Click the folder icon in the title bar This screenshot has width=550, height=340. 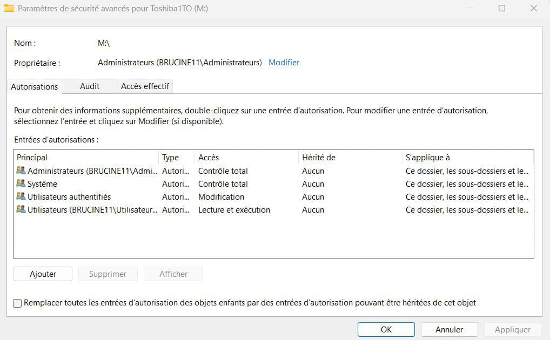pos(9,8)
